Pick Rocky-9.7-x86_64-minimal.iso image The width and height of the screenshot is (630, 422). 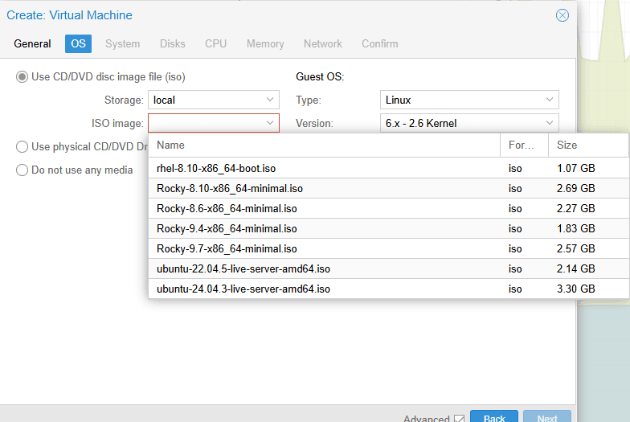point(388,249)
